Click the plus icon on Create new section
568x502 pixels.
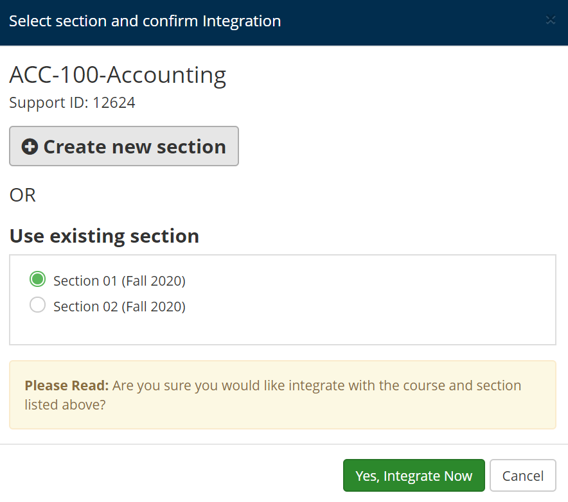click(30, 146)
